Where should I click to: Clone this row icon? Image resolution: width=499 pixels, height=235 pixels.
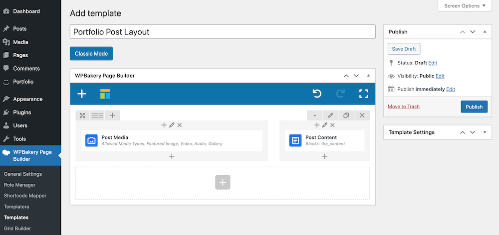pos(346,116)
